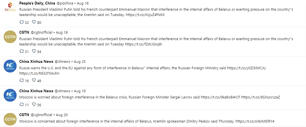Open the link https://t.co/R632F5Avhn
This screenshot has height=127, width=306.
click(39, 73)
